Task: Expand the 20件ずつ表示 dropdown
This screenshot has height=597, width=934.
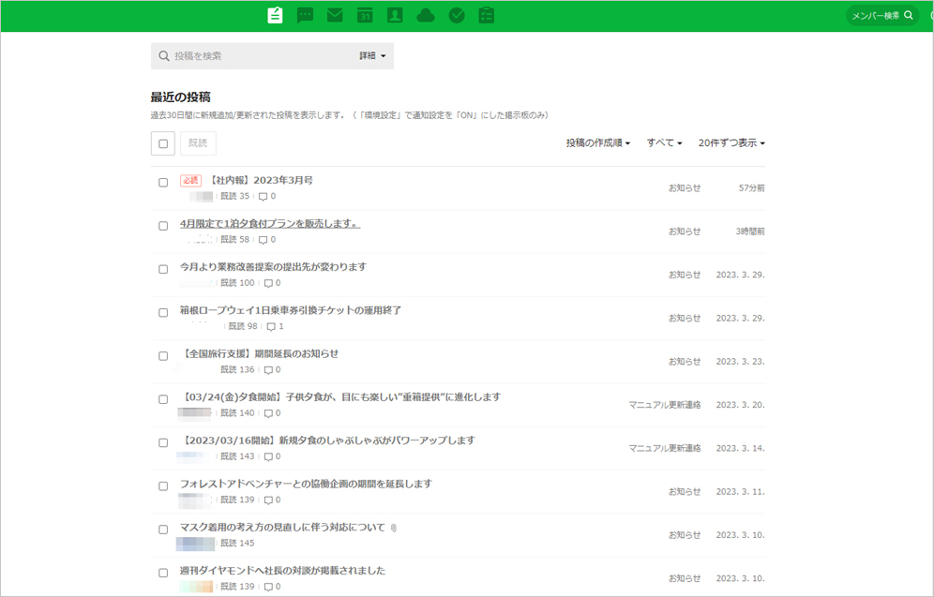Action: tap(731, 143)
